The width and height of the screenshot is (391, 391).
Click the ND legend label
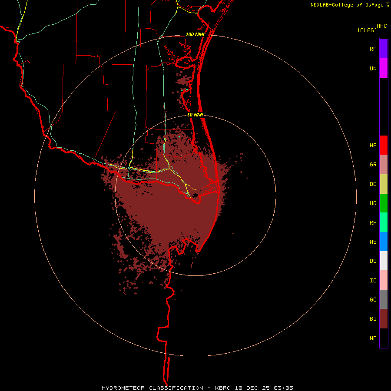pyautogui.click(x=373, y=338)
